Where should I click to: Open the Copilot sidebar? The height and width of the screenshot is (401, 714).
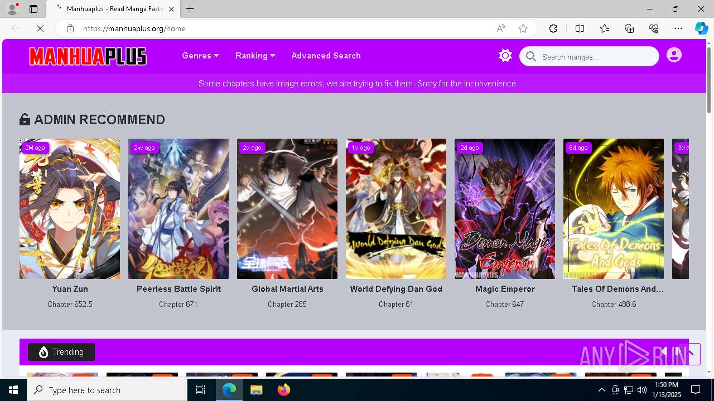pos(701,28)
